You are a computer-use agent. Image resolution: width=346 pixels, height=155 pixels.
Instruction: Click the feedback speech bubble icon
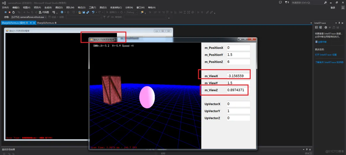point(280,2)
